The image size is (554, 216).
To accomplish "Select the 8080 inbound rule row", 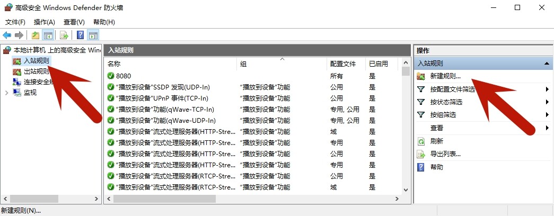I will coord(124,76).
